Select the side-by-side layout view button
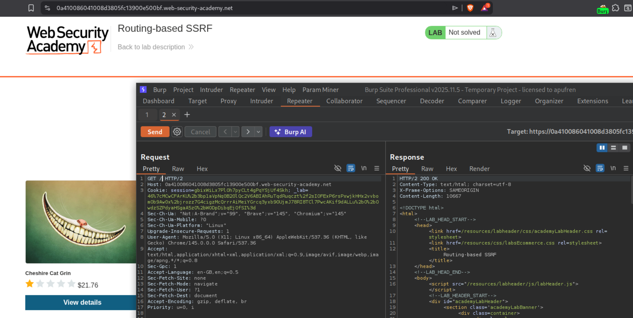This screenshot has height=318, width=633. coord(602,148)
